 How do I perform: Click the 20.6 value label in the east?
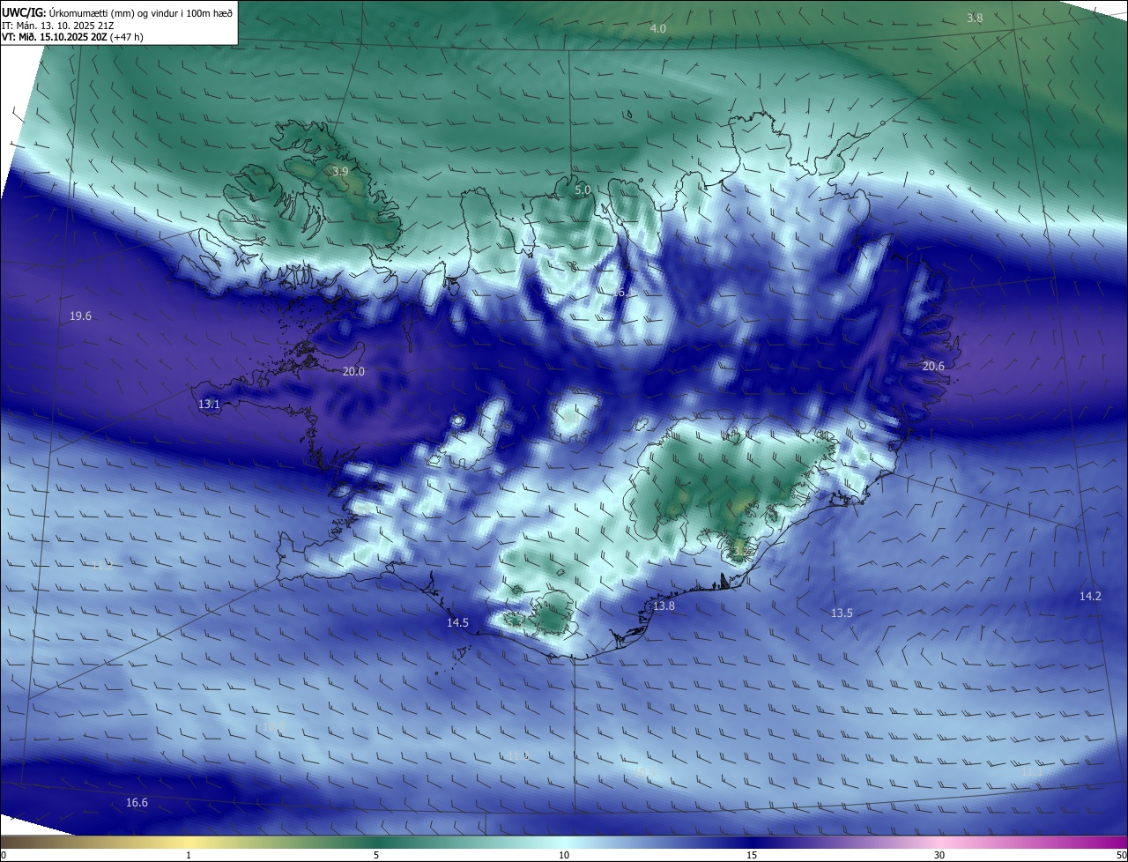coord(933,366)
